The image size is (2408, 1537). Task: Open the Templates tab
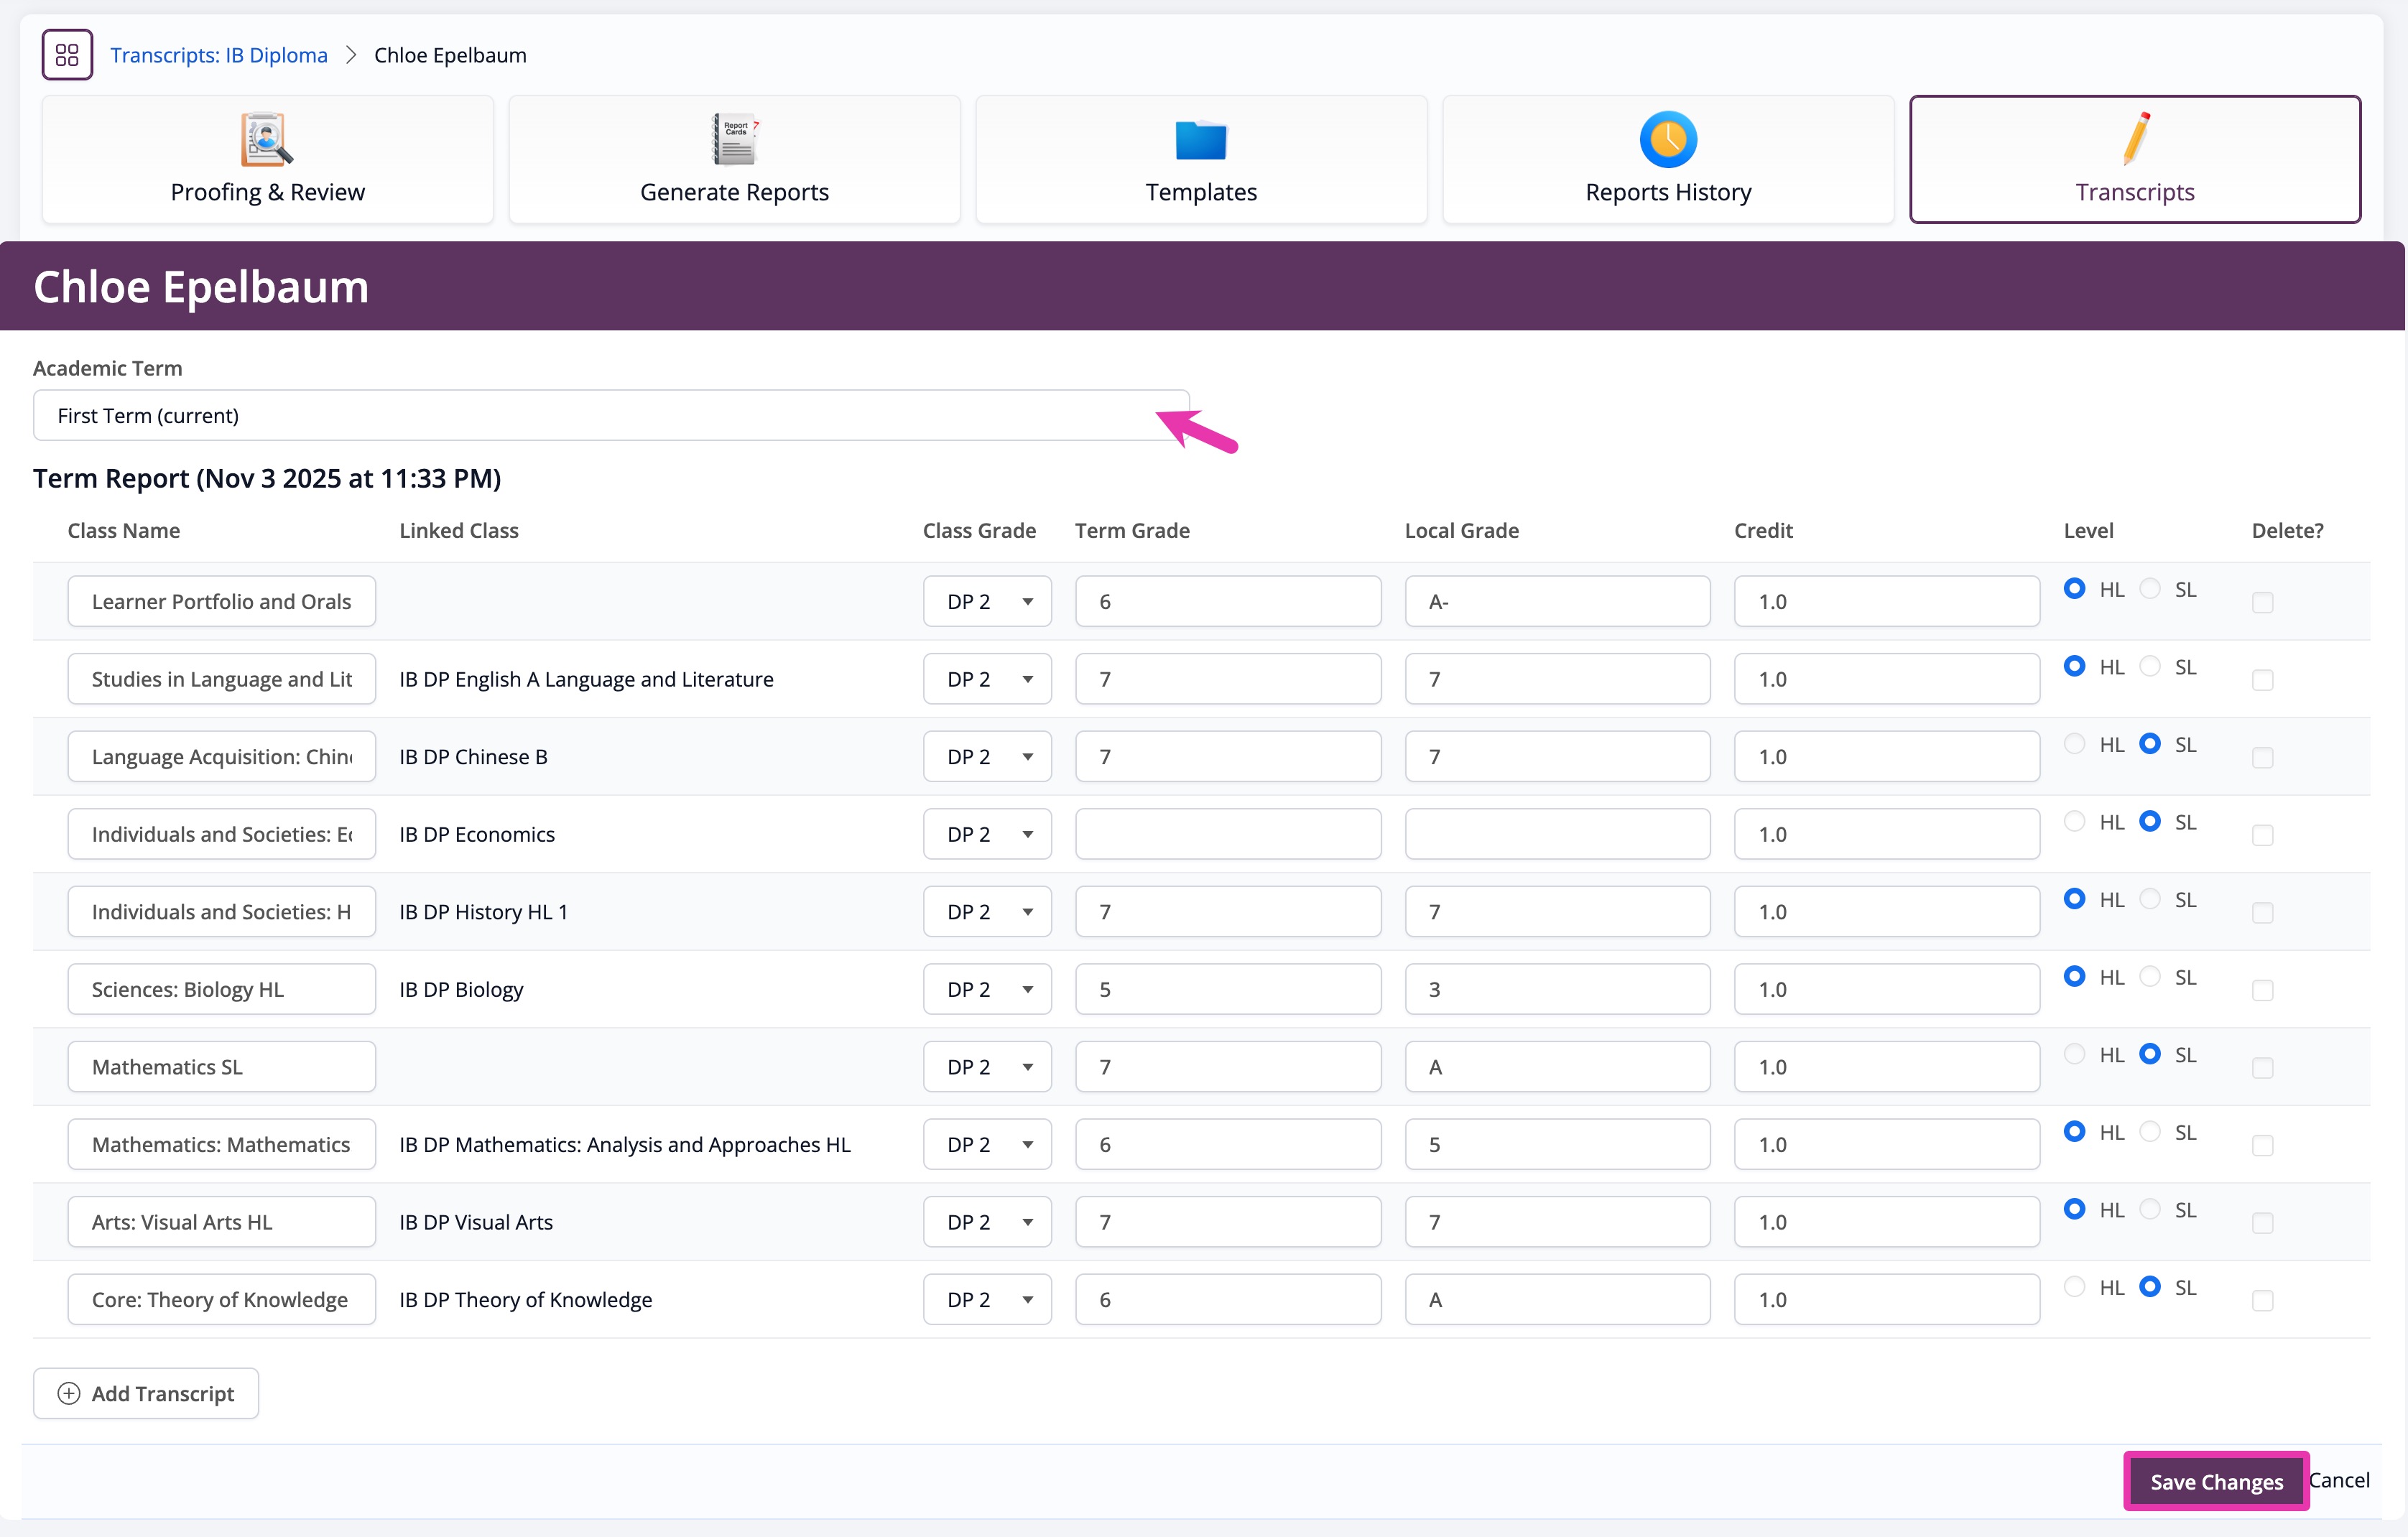[x=1200, y=191]
